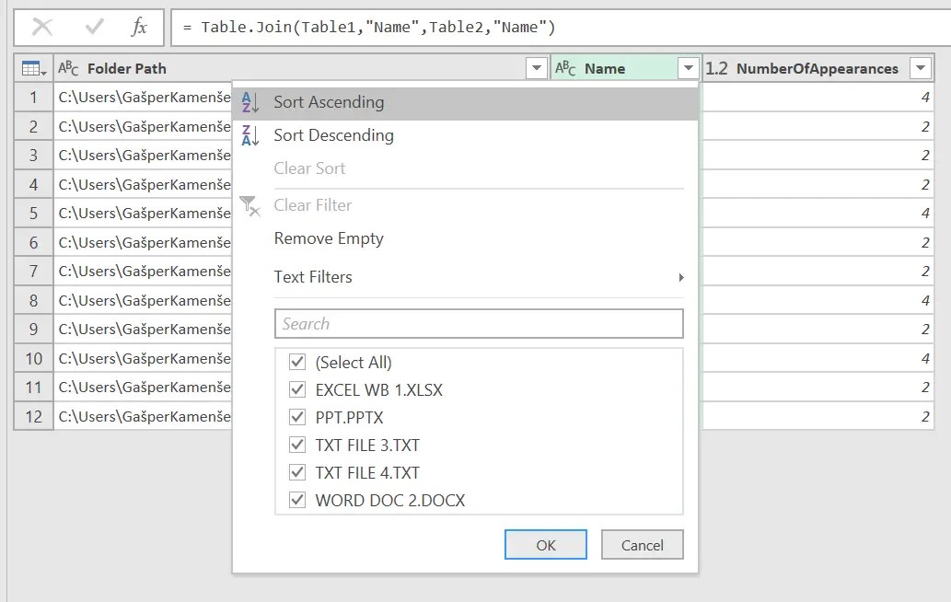This screenshot has height=602, width=951.
Task: Select Sort Ascending from the filter menu
Action: click(328, 101)
